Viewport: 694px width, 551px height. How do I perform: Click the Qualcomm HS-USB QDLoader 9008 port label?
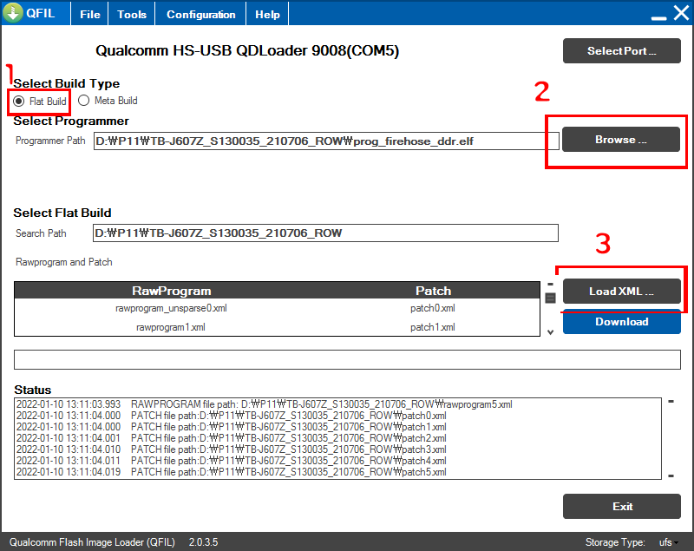(247, 50)
